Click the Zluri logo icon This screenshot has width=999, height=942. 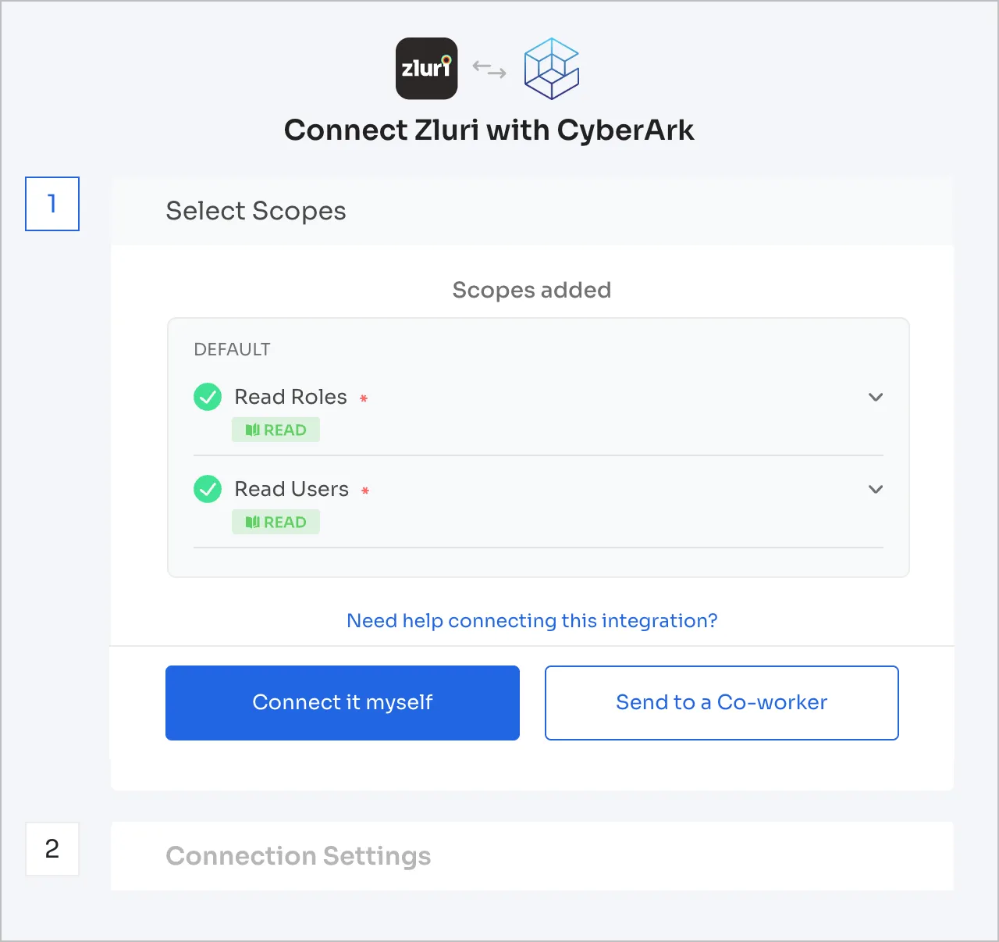(x=426, y=69)
